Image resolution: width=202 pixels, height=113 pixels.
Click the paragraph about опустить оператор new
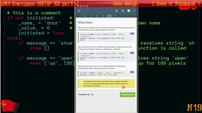(x=102, y=67)
